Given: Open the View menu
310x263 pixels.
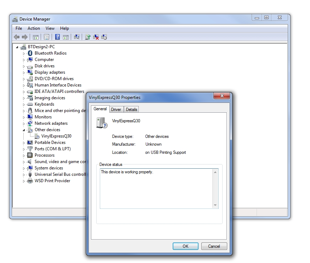Looking at the screenshot, I should pyautogui.click(x=50, y=28).
